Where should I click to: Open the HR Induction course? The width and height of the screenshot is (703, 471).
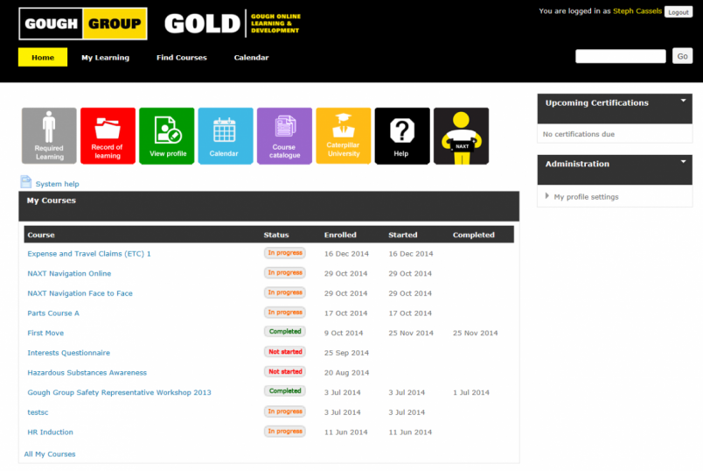pyautogui.click(x=50, y=432)
